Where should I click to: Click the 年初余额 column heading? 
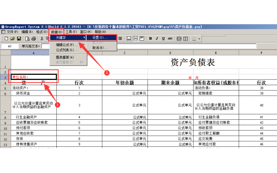pos(125,82)
